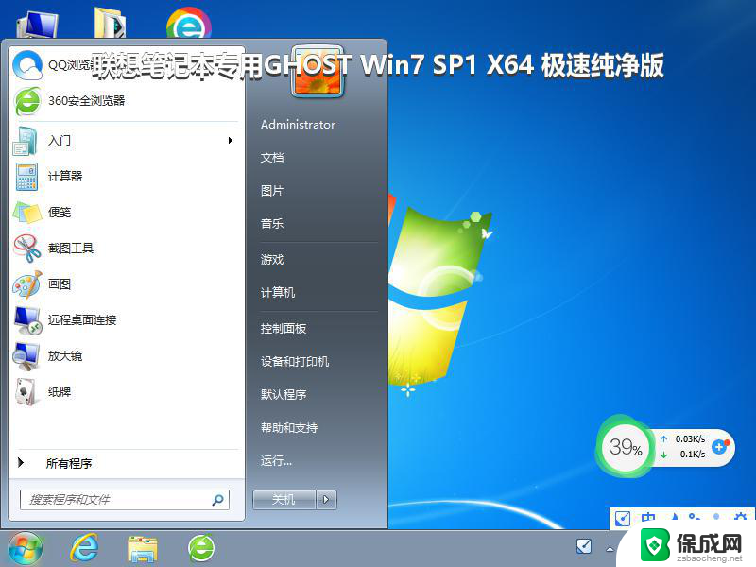Play the 纸牌 solitaire game
The height and width of the screenshot is (567, 756).
[x=125, y=392]
